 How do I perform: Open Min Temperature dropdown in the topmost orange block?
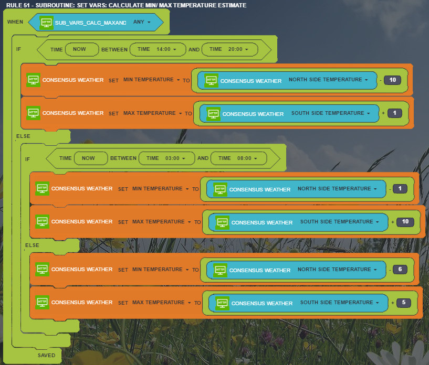pyautogui.click(x=151, y=80)
